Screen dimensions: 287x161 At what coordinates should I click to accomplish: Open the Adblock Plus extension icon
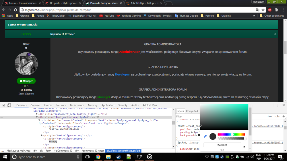point(269,10)
